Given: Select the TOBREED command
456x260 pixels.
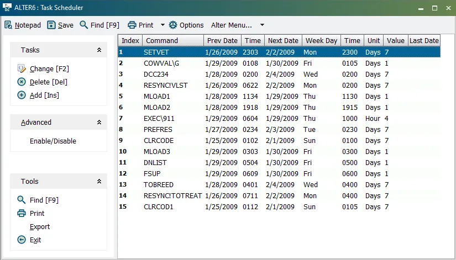Looking at the screenshot, I should pyautogui.click(x=159, y=185).
